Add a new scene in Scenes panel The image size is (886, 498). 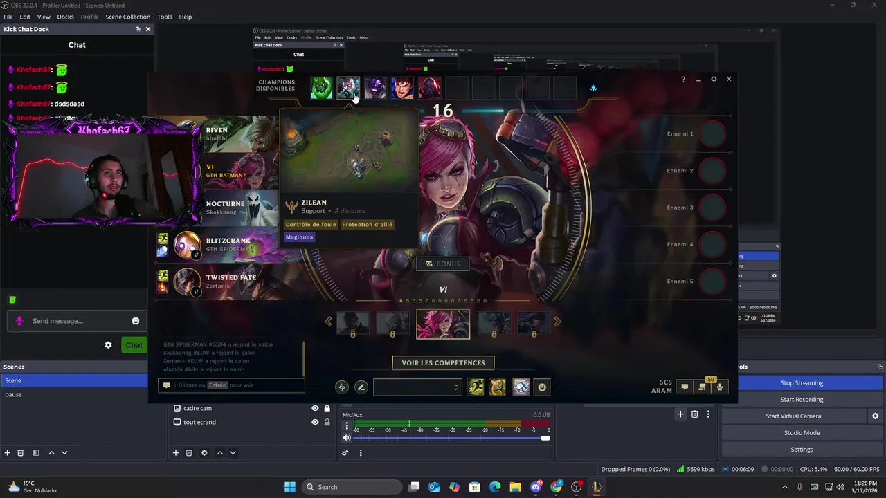(x=8, y=452)
